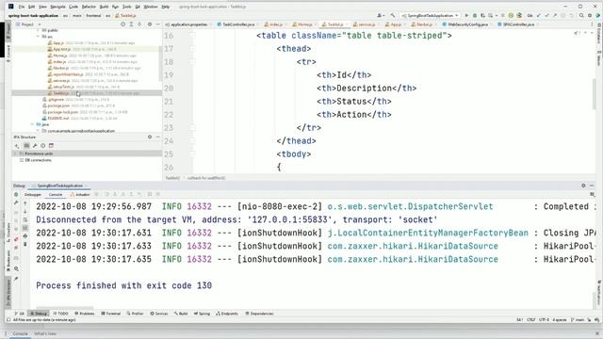Open the Problems tool window

pos(84,314)
